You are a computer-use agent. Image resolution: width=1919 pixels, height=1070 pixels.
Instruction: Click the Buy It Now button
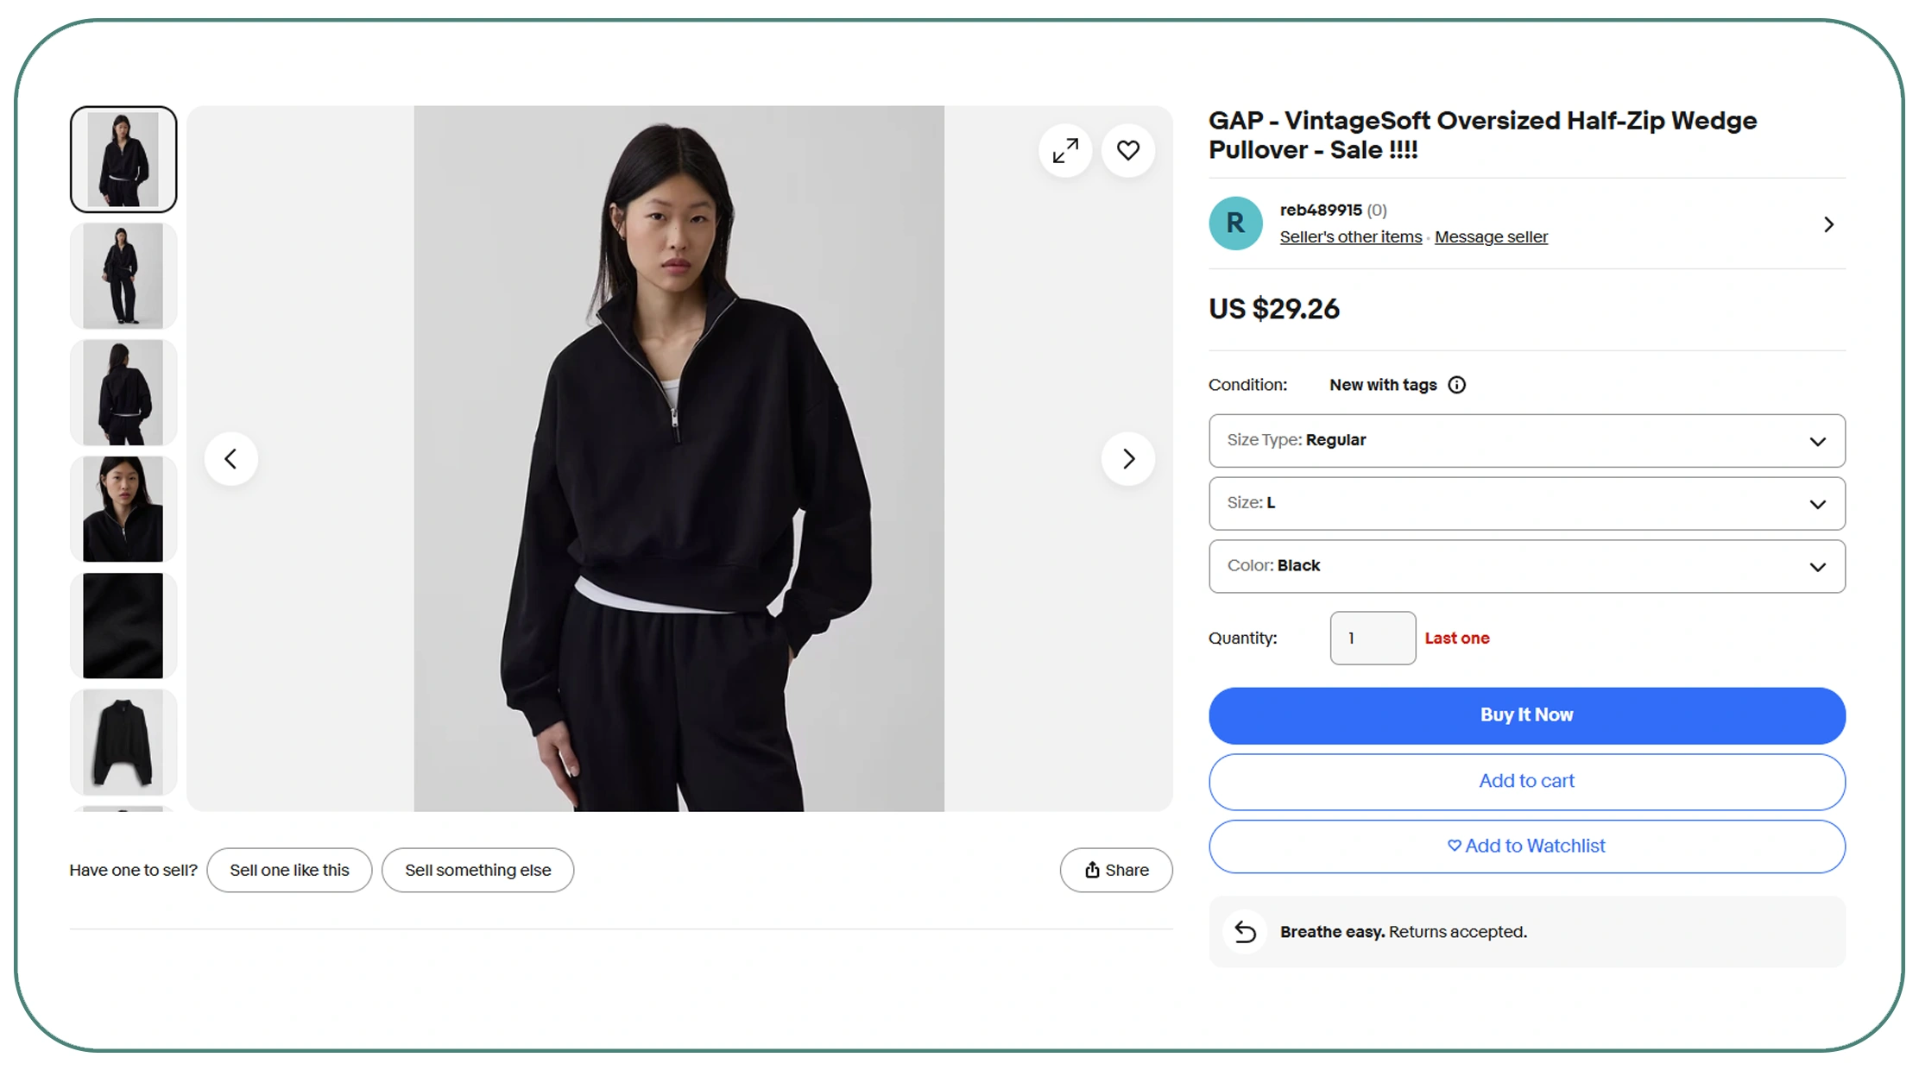[1526, 714]
